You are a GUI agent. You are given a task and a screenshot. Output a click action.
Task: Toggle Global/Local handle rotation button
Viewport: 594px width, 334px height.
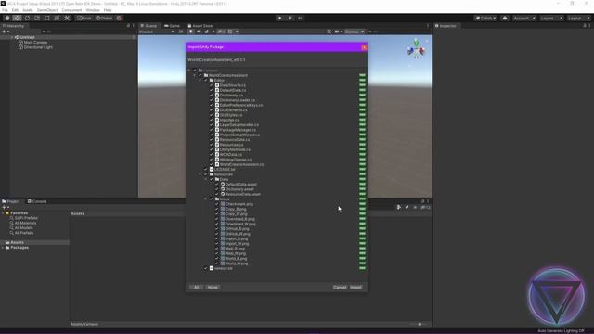(104, 19)
